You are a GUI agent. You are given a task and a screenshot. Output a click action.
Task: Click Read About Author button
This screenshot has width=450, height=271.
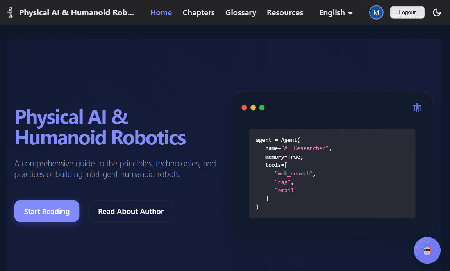tap(131, 211)
